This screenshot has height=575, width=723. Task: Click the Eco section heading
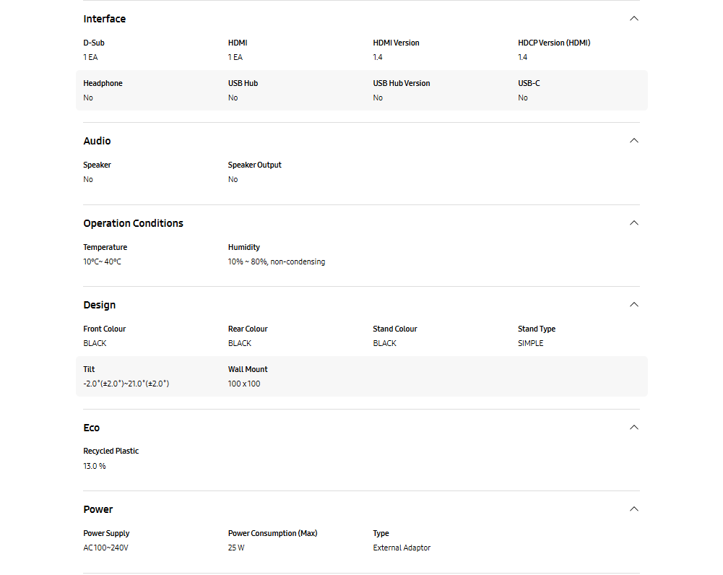click(x=91, y=428)
